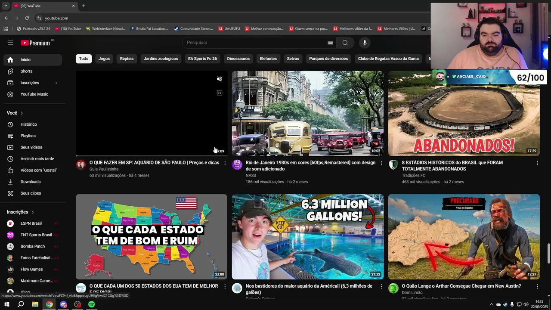Select the Tudo filter chip
This screenshot has width=551, height=310.
point(84,59)
